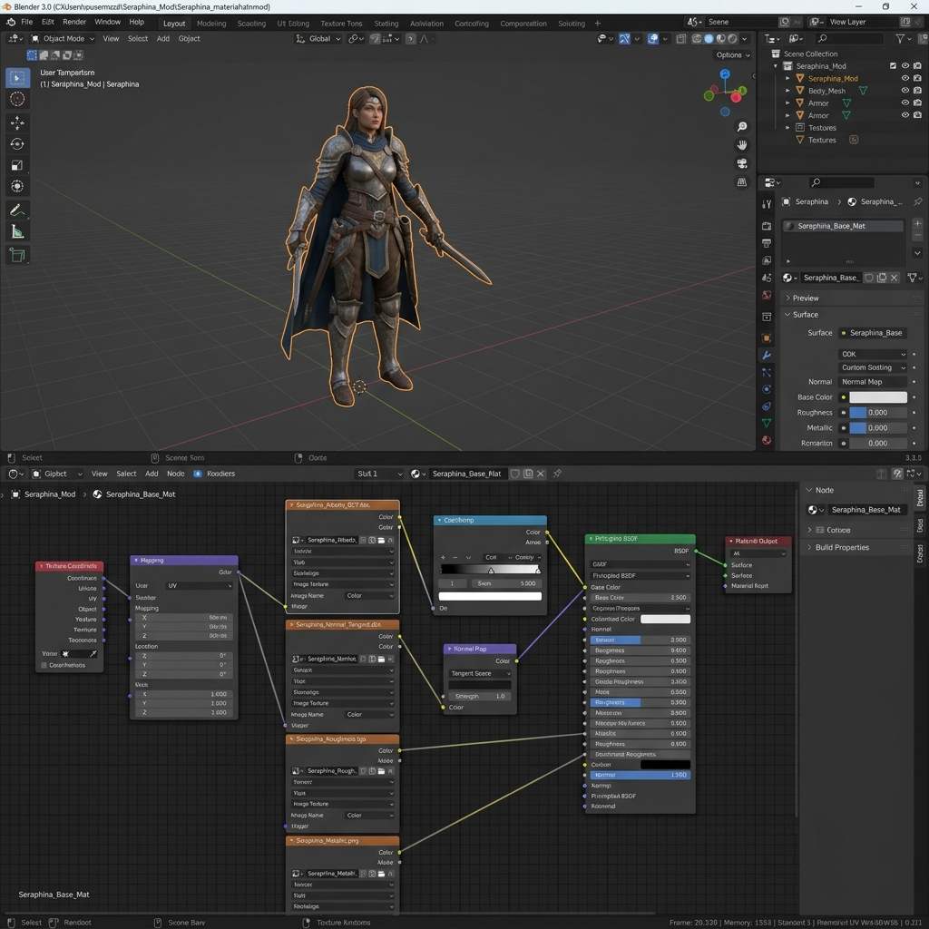
Task: Add a new workspace tab with plus
Action: point(598,24)
